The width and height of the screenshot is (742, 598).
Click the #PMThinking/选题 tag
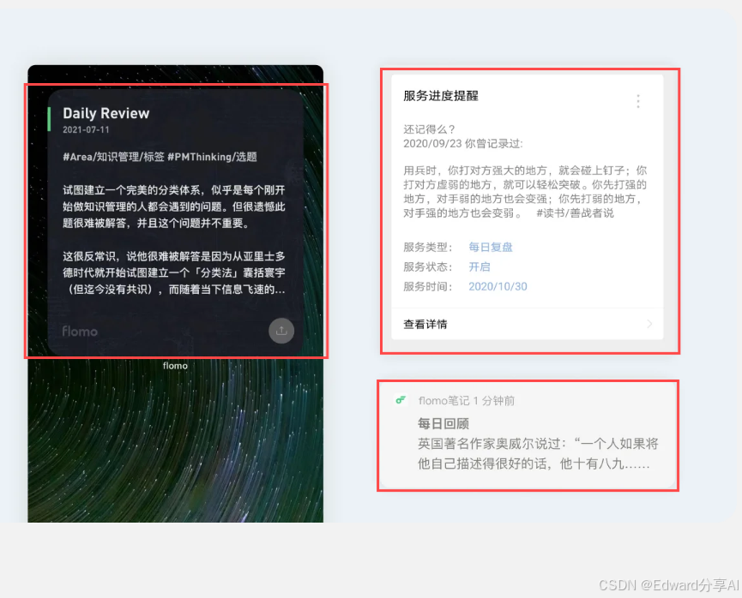tap(212, 157)
